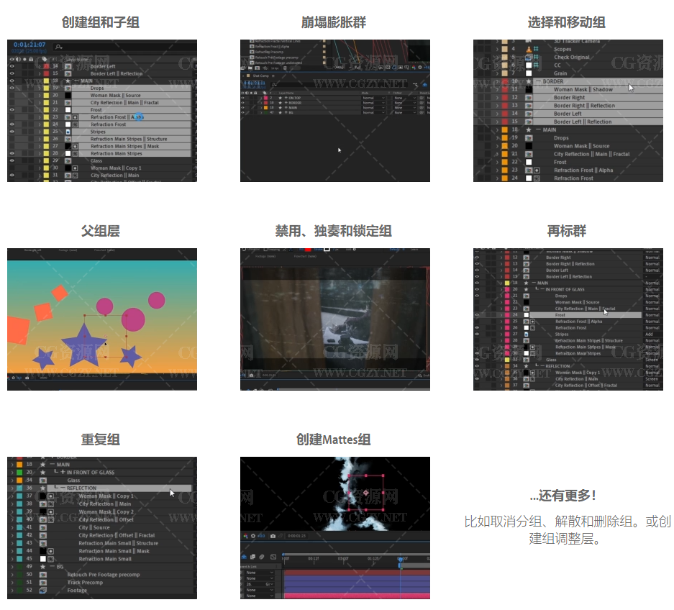Click the star icon on the BORDER group row
674x610 pixels.
click(529, 81)
